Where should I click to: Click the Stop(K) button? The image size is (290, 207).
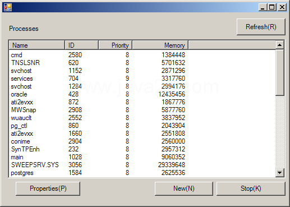pyautogui.click(x=251, y=188)
